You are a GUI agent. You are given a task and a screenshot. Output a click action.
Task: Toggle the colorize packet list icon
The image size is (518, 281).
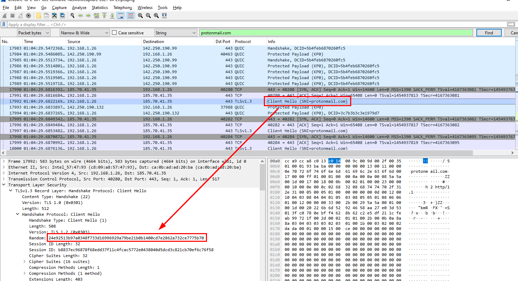(131, 16)
